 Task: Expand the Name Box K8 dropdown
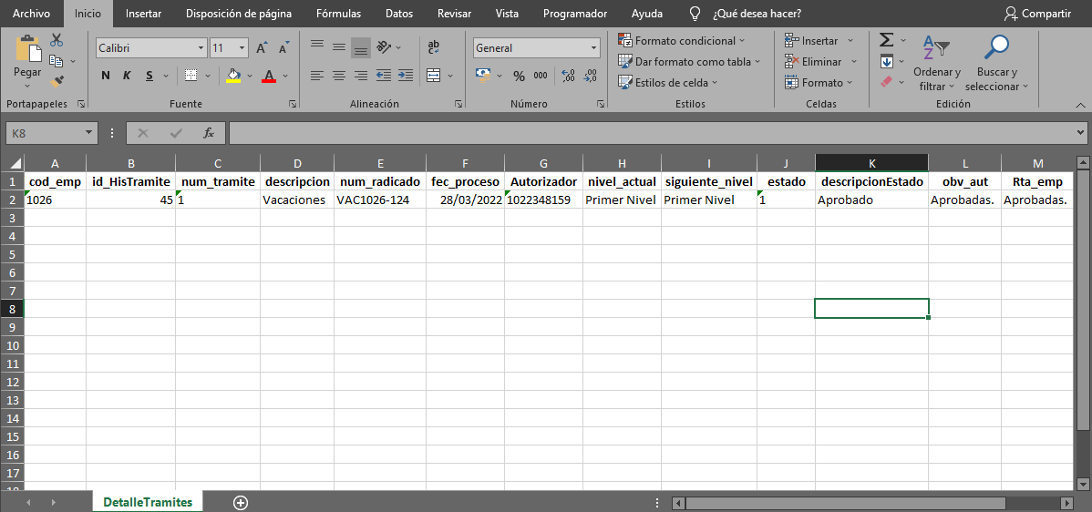pos(88,133)
